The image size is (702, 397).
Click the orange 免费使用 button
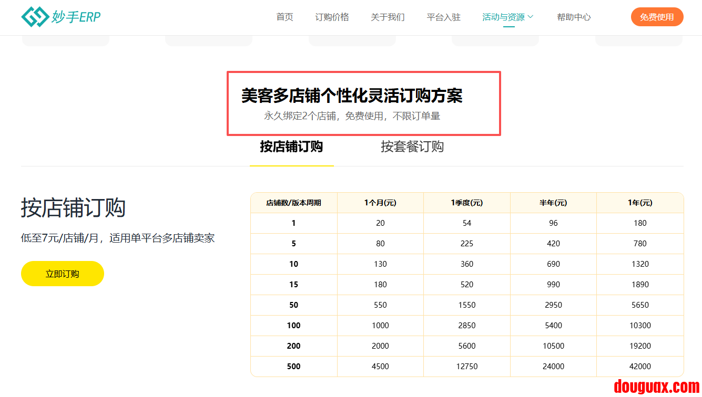tap(657, 17)
